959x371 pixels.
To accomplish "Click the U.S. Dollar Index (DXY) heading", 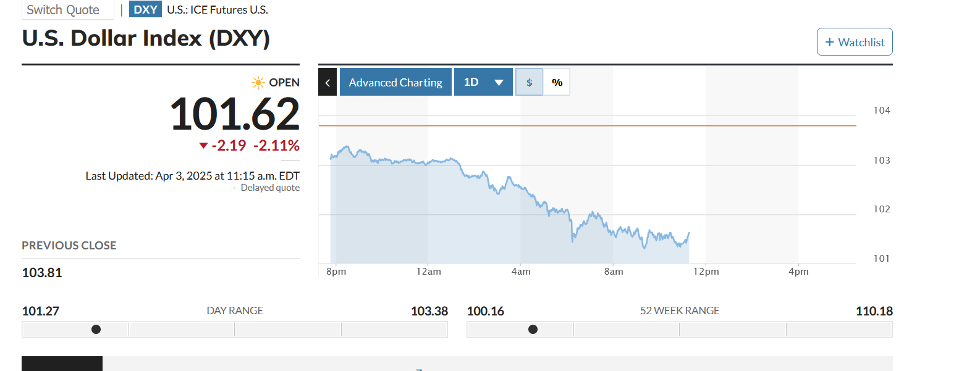I will point(146,38).
